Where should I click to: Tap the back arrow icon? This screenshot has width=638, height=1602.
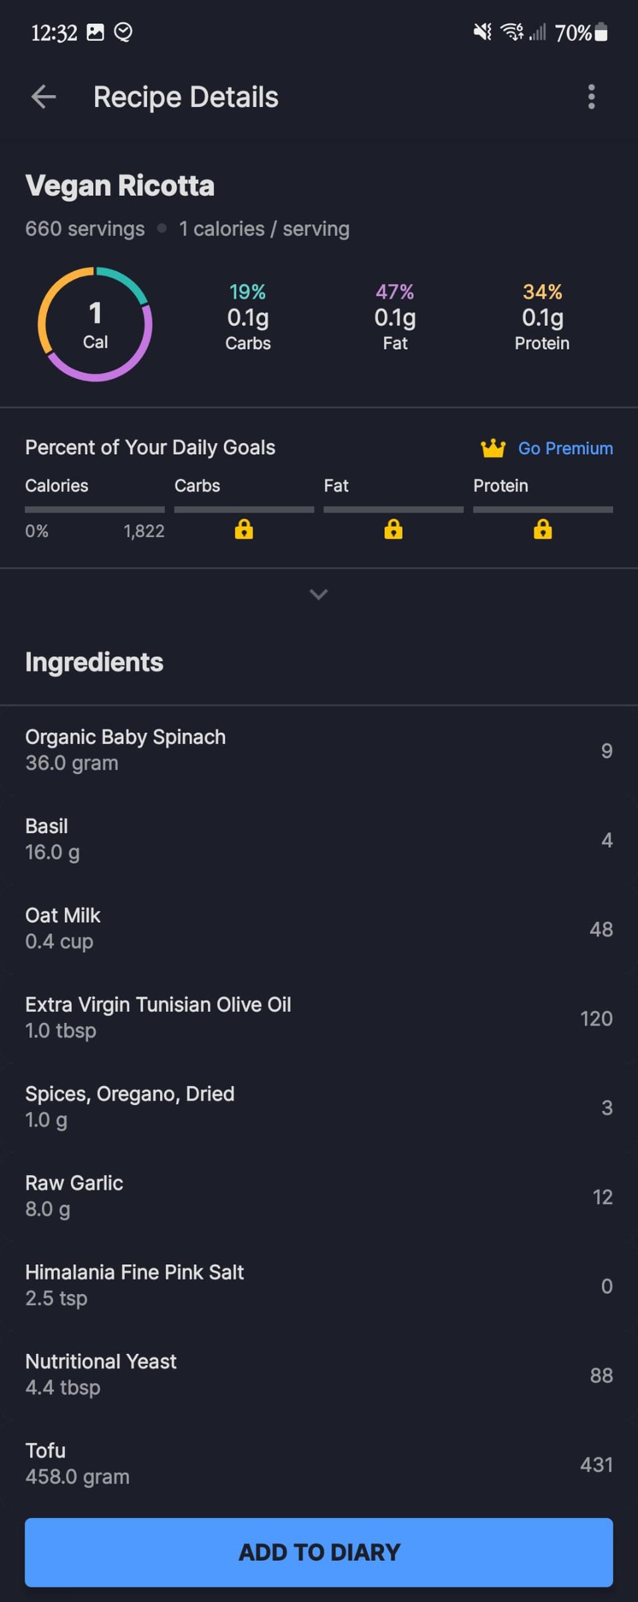pyautogui.click(x=44, y=97)
